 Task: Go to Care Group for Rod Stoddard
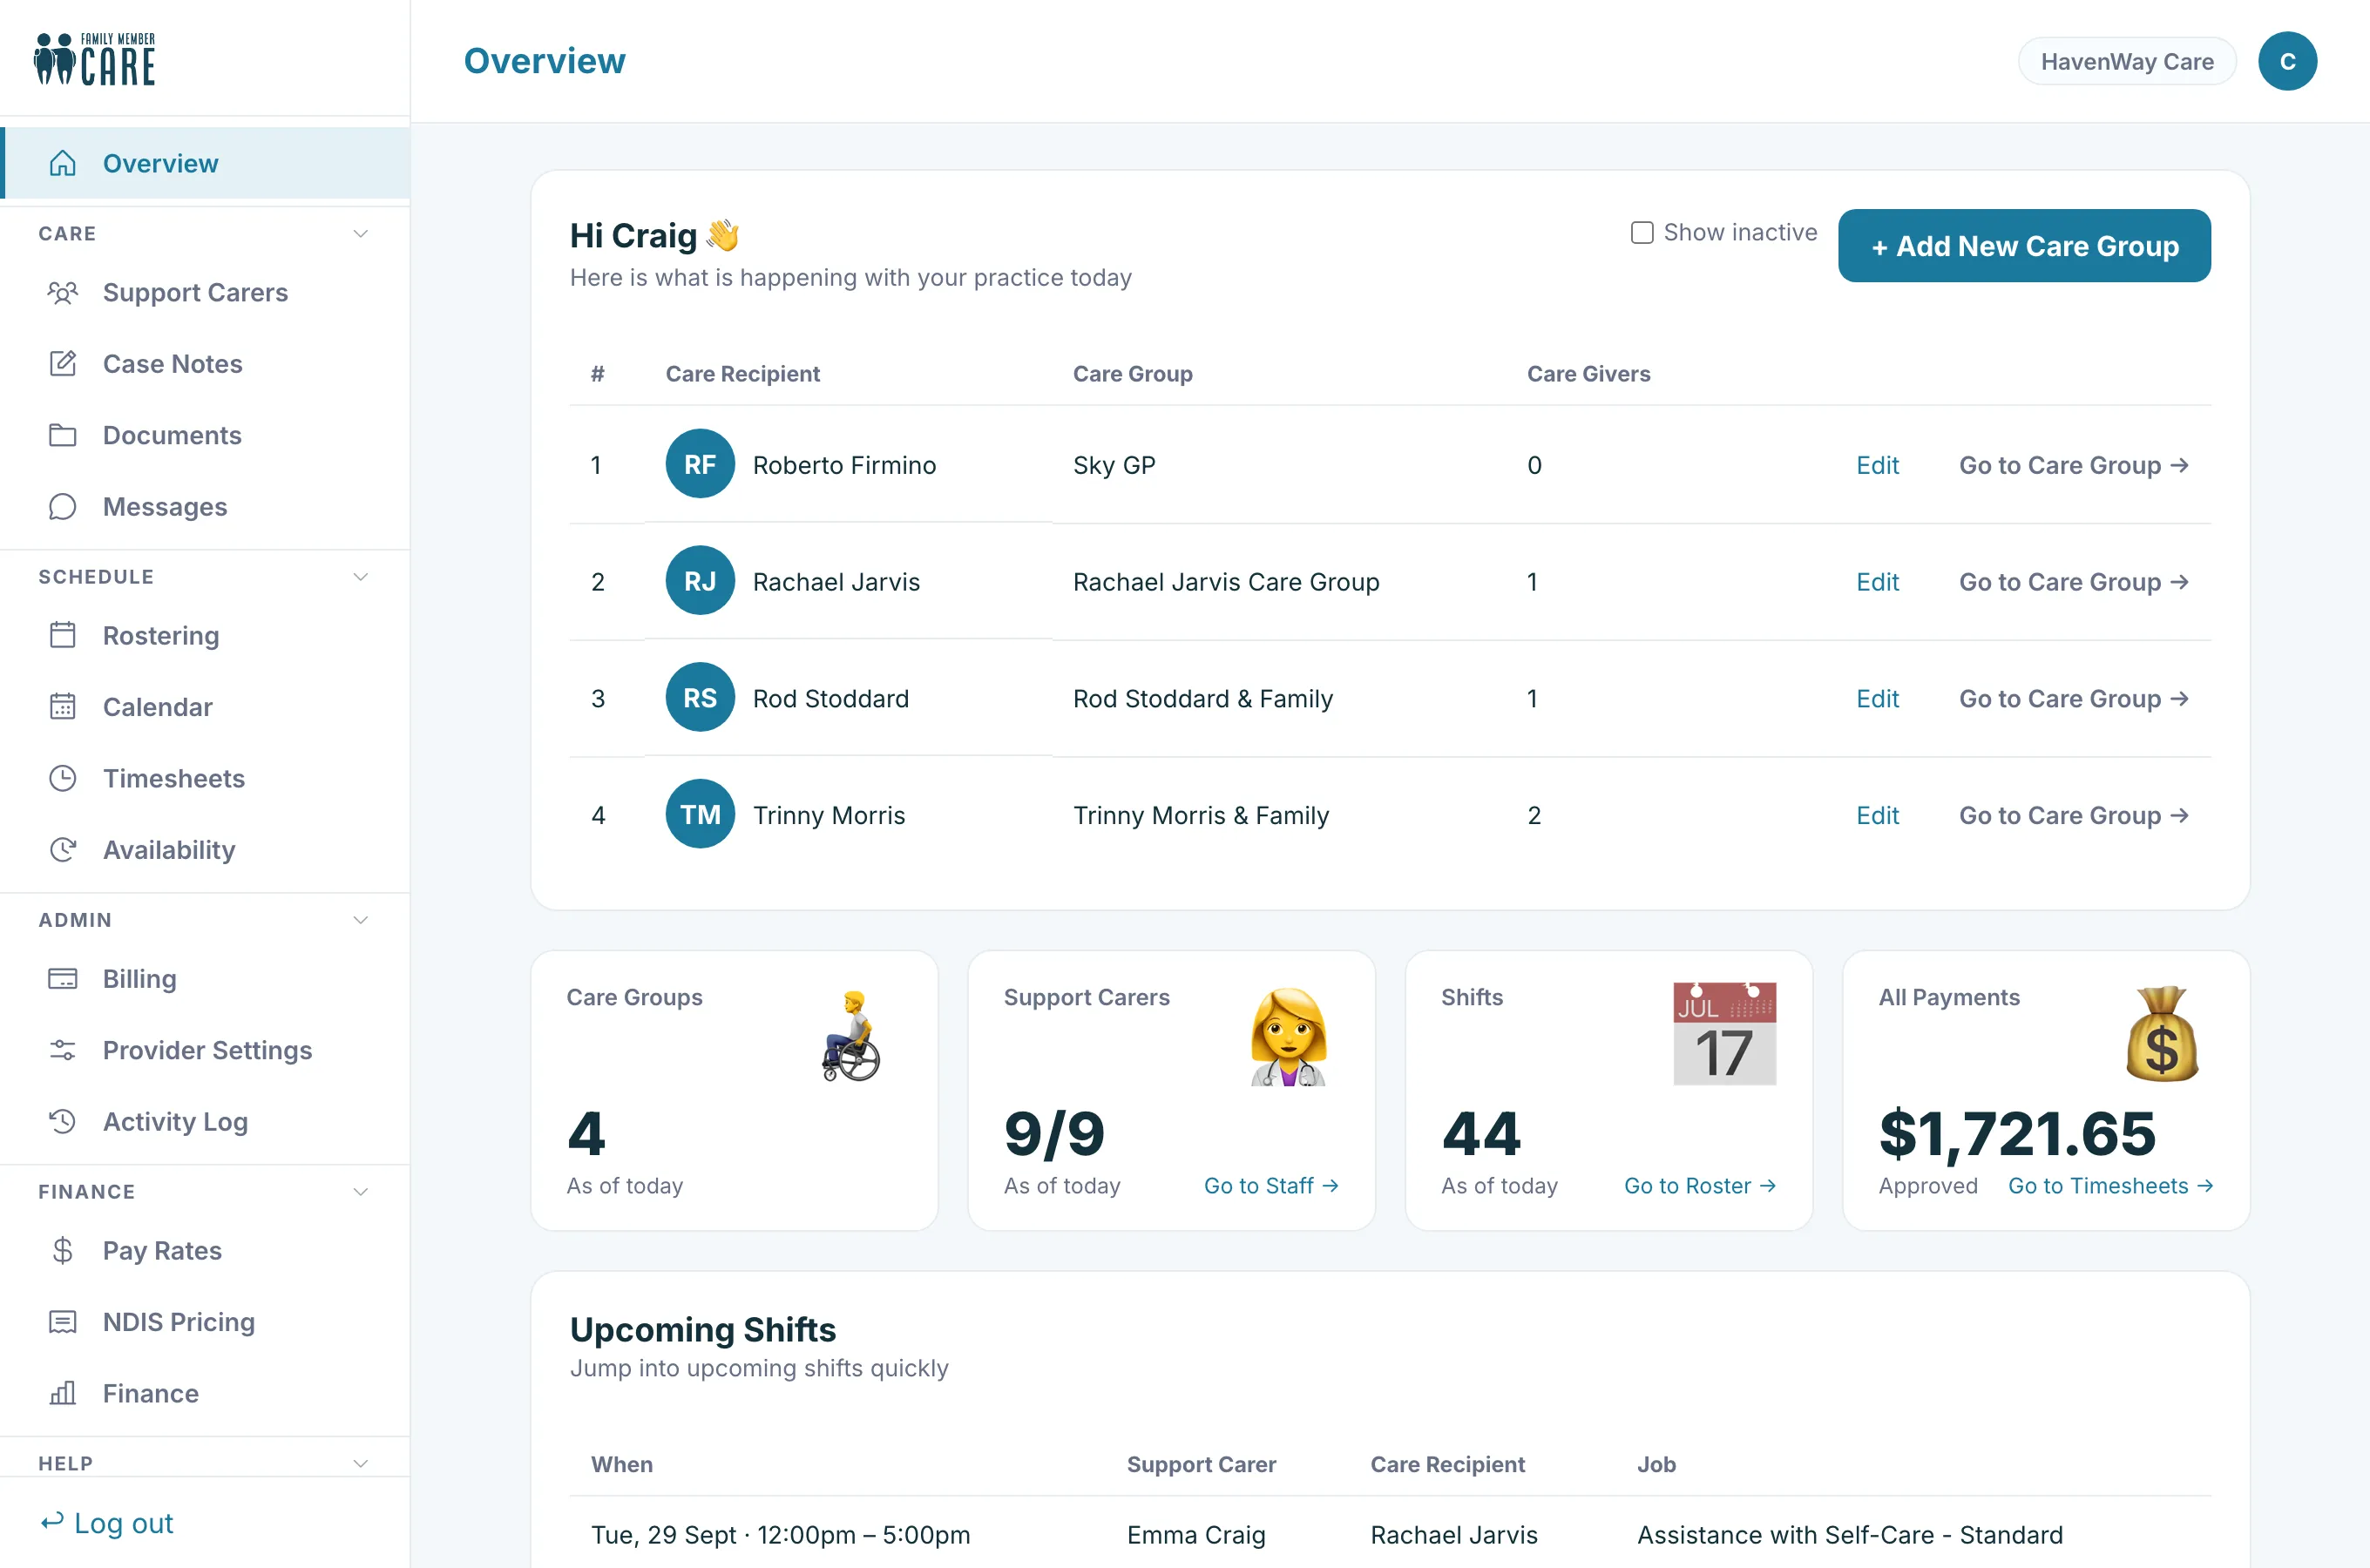tap(2074, 699)
